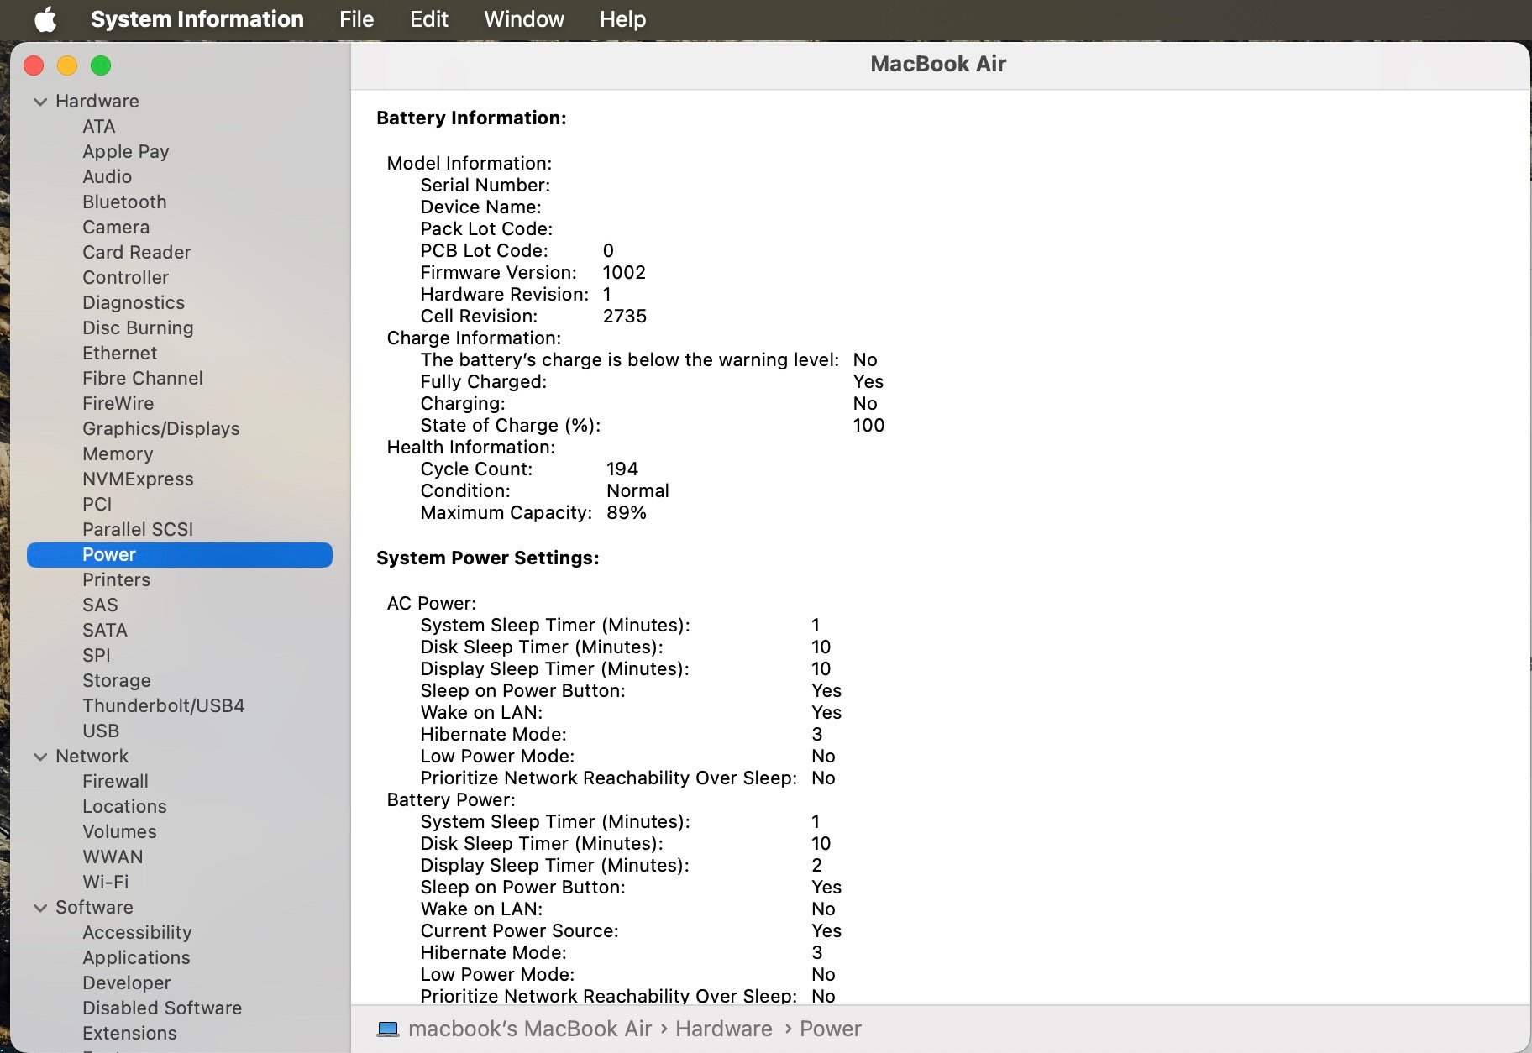Select Memory in the sidebar

(x=118, y=454)
